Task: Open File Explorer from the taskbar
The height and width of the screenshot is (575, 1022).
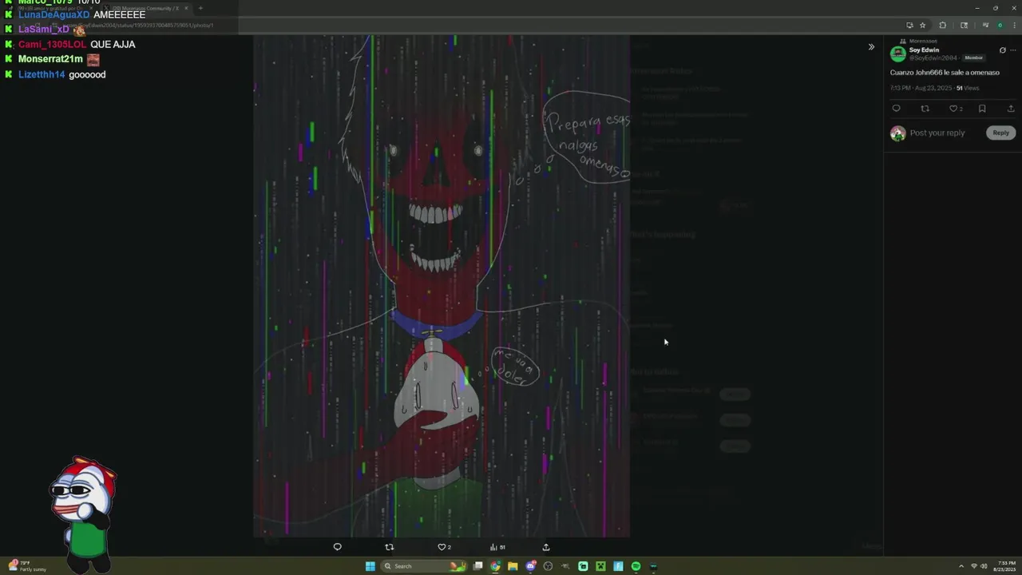Action: point(513,566)
